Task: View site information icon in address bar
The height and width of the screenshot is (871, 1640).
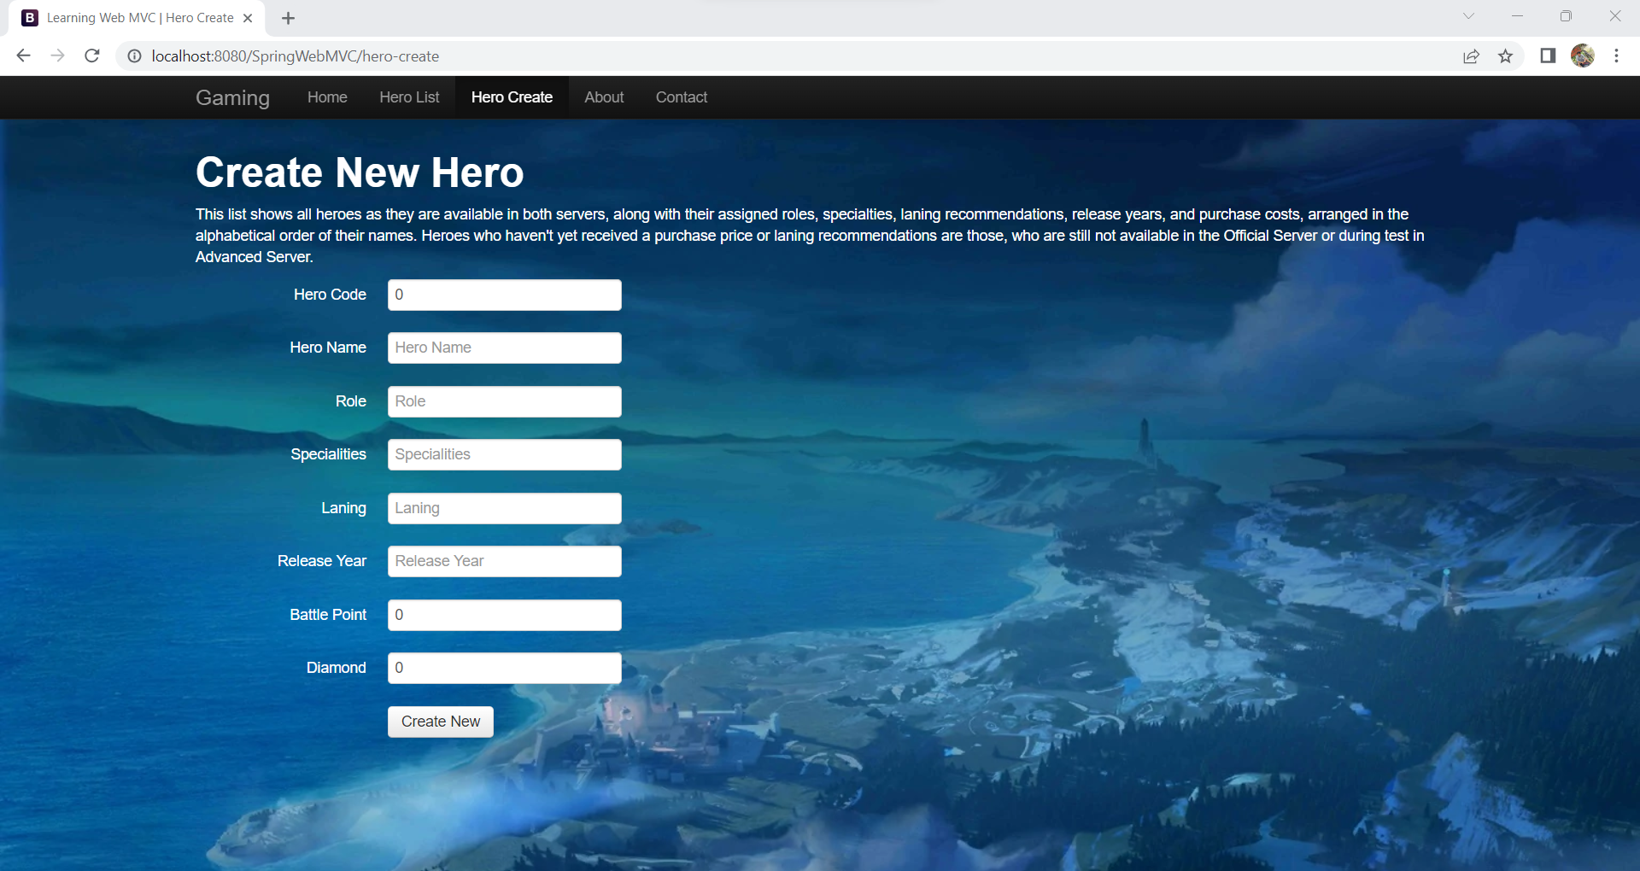Action: point(134,56)
